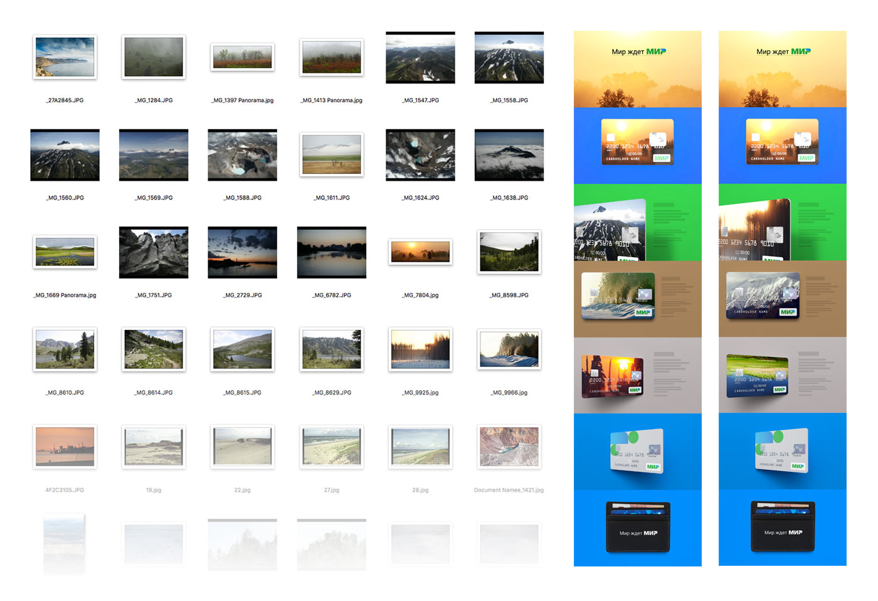Click the _MG_1669 Panorama.jpg green lake thumbnail

65,252
